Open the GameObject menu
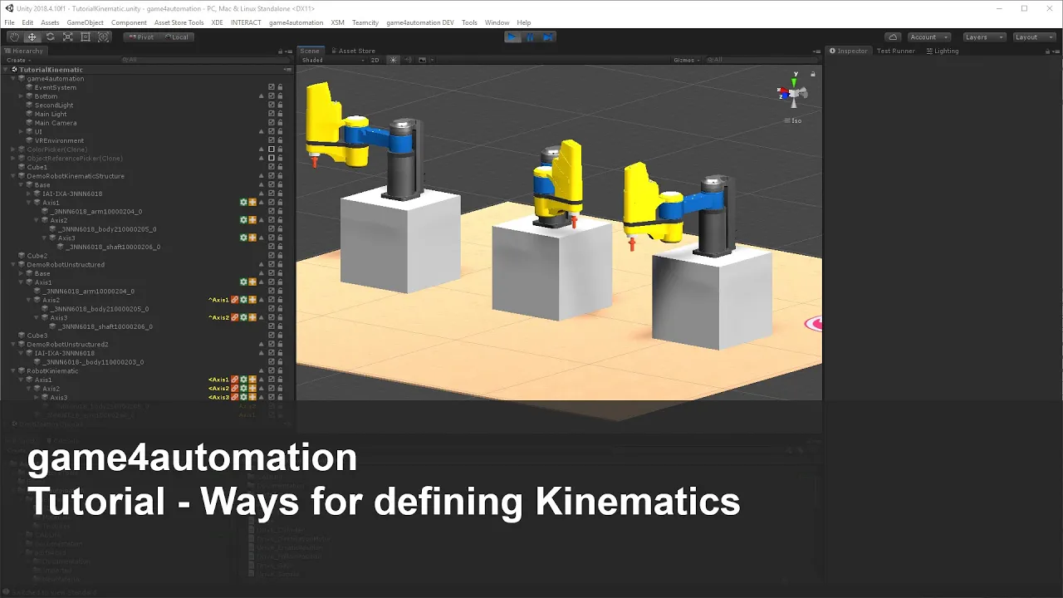The image size is (1063, 598). coord(84,22)
